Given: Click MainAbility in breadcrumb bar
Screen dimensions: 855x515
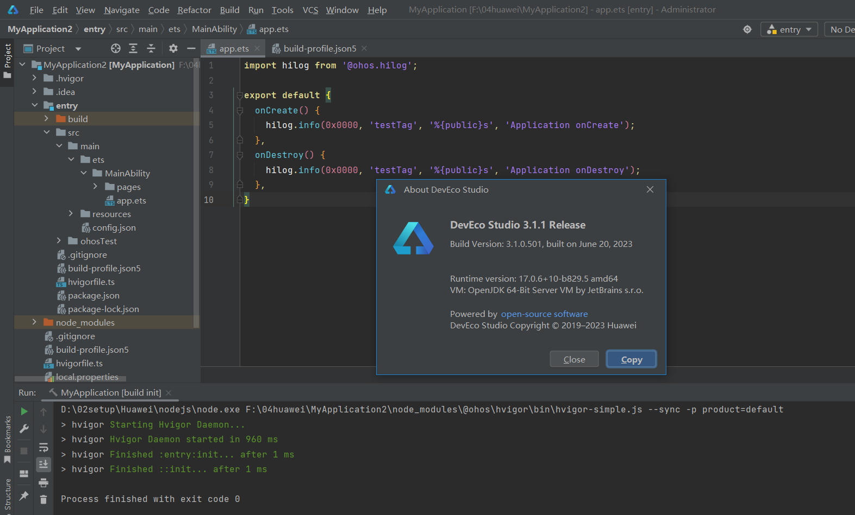Looking at the screenshot, I should (214, 29).
